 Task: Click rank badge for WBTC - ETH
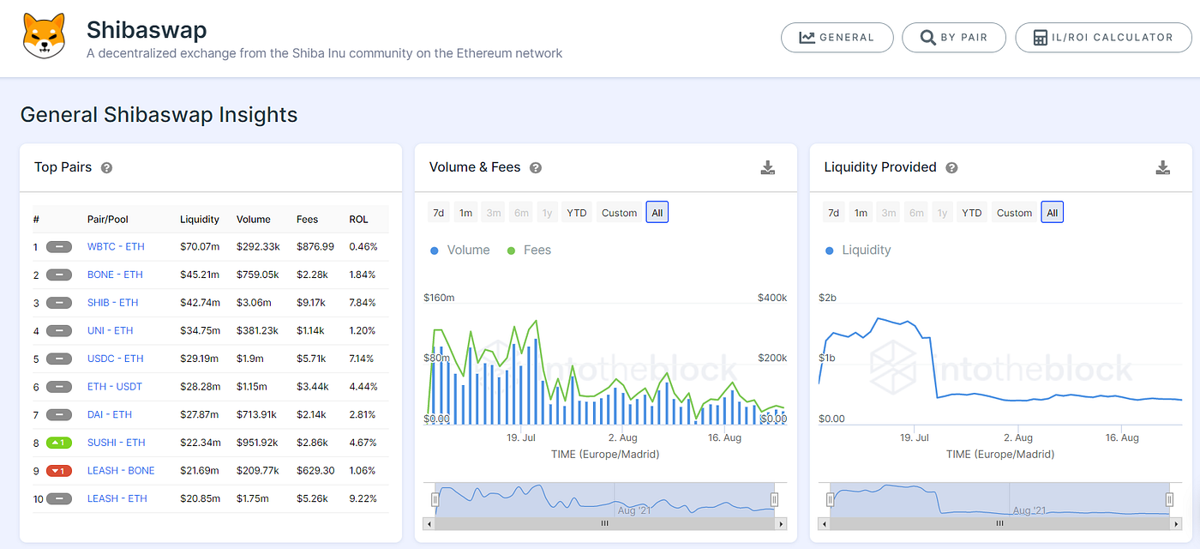59,247
